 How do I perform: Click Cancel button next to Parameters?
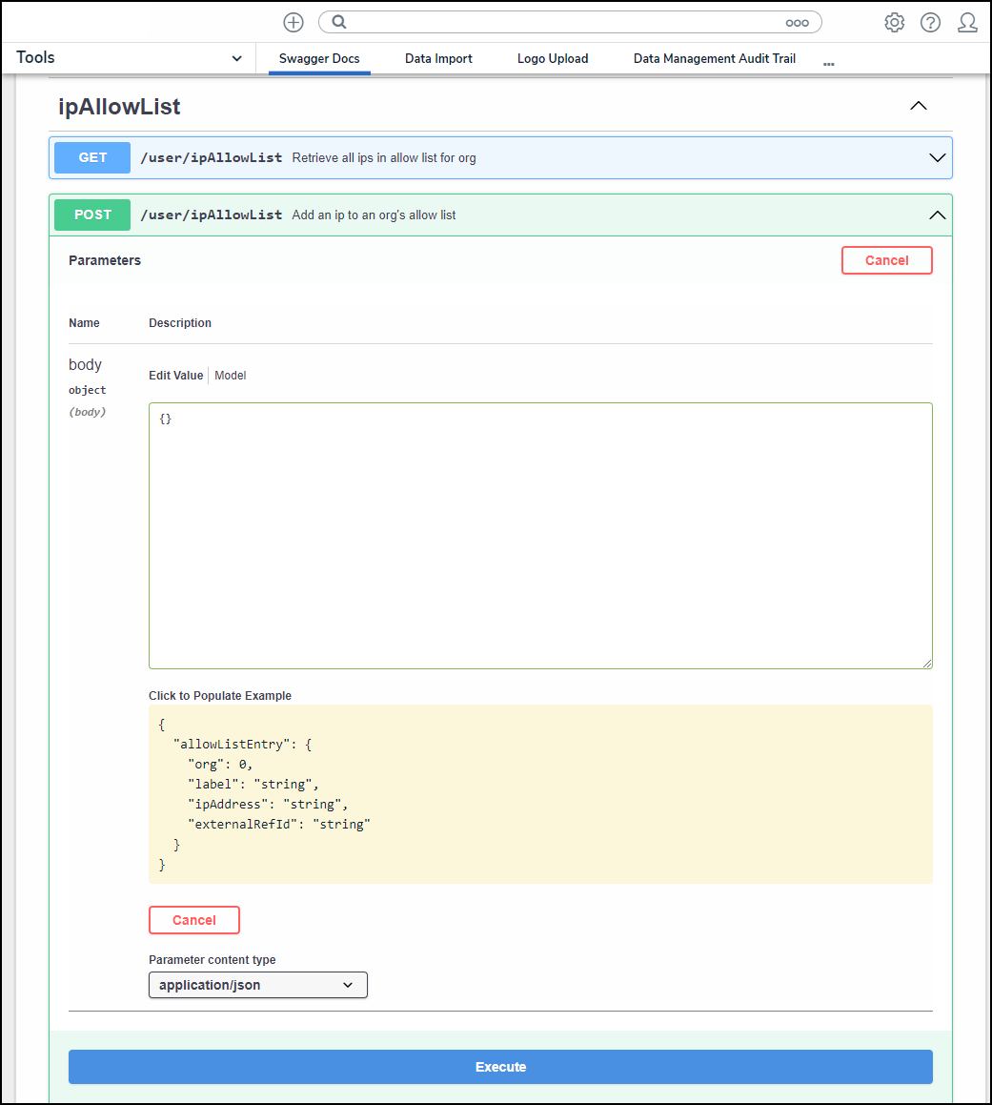886,260
